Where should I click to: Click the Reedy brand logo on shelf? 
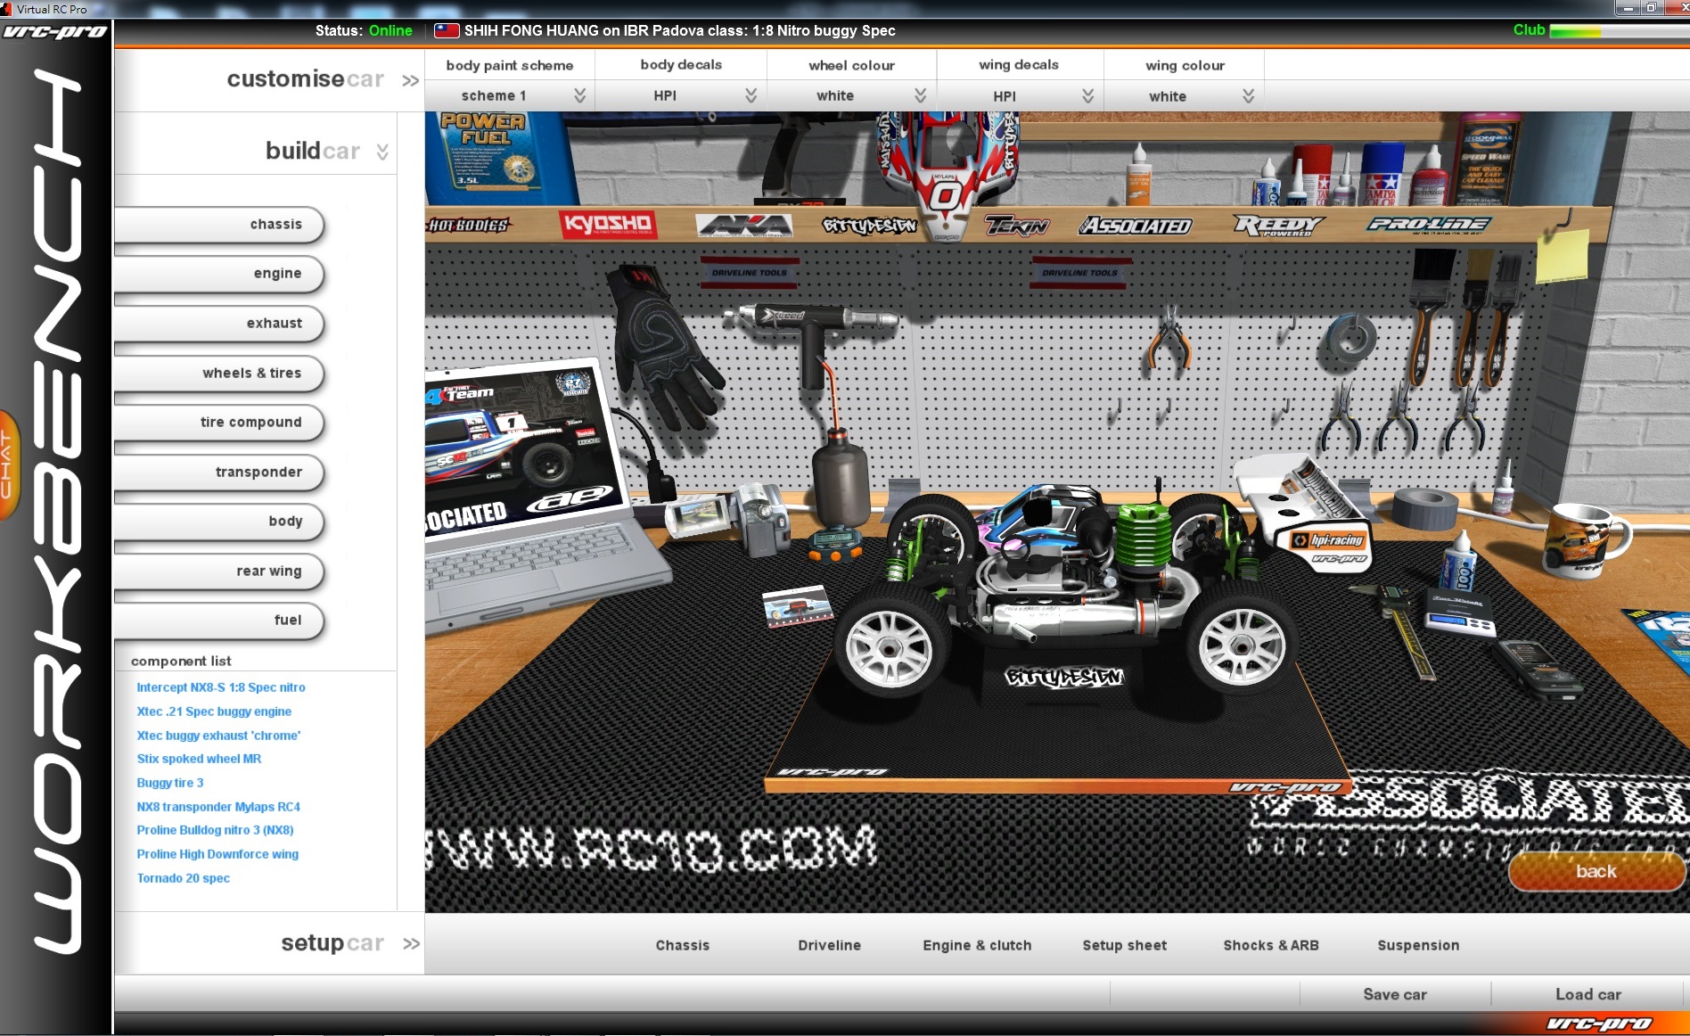pyautogui.click(x=1278, y=225)
